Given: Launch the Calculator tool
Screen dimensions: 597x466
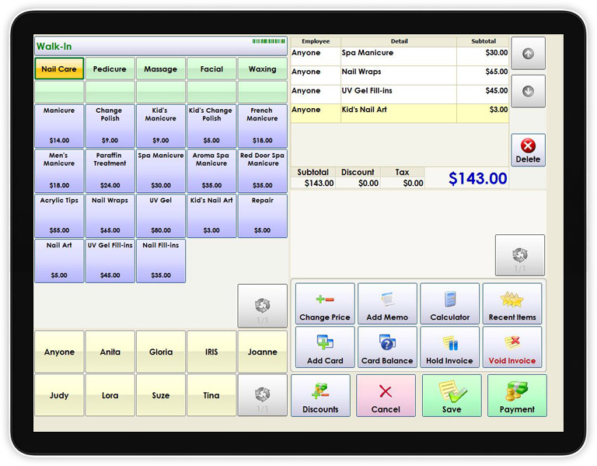Looking at the screenshot, I should click(450, 303).
